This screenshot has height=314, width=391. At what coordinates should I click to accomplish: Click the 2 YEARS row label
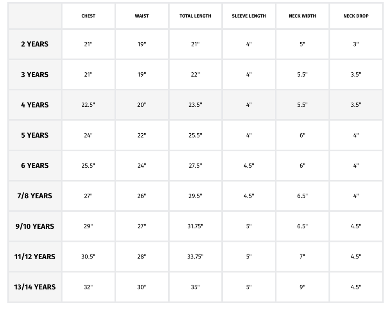point(35,44)
